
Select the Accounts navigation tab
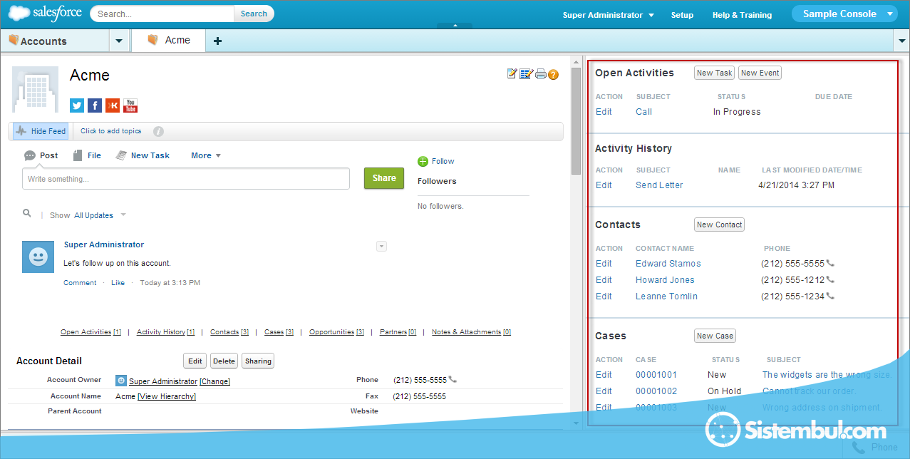point(56,41)
